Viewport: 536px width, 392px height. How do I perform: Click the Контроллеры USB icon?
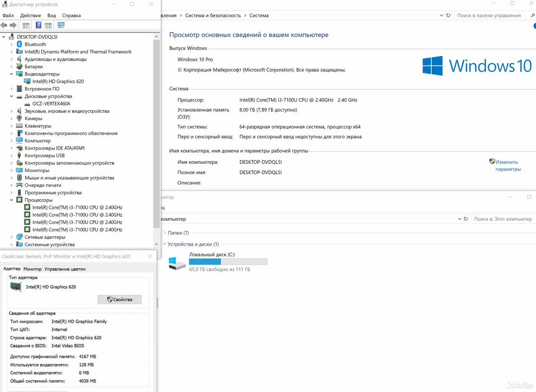pos(19,155)
